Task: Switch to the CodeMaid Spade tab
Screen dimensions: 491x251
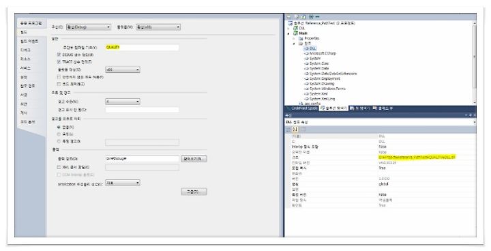Action: (x=302, y=108)
